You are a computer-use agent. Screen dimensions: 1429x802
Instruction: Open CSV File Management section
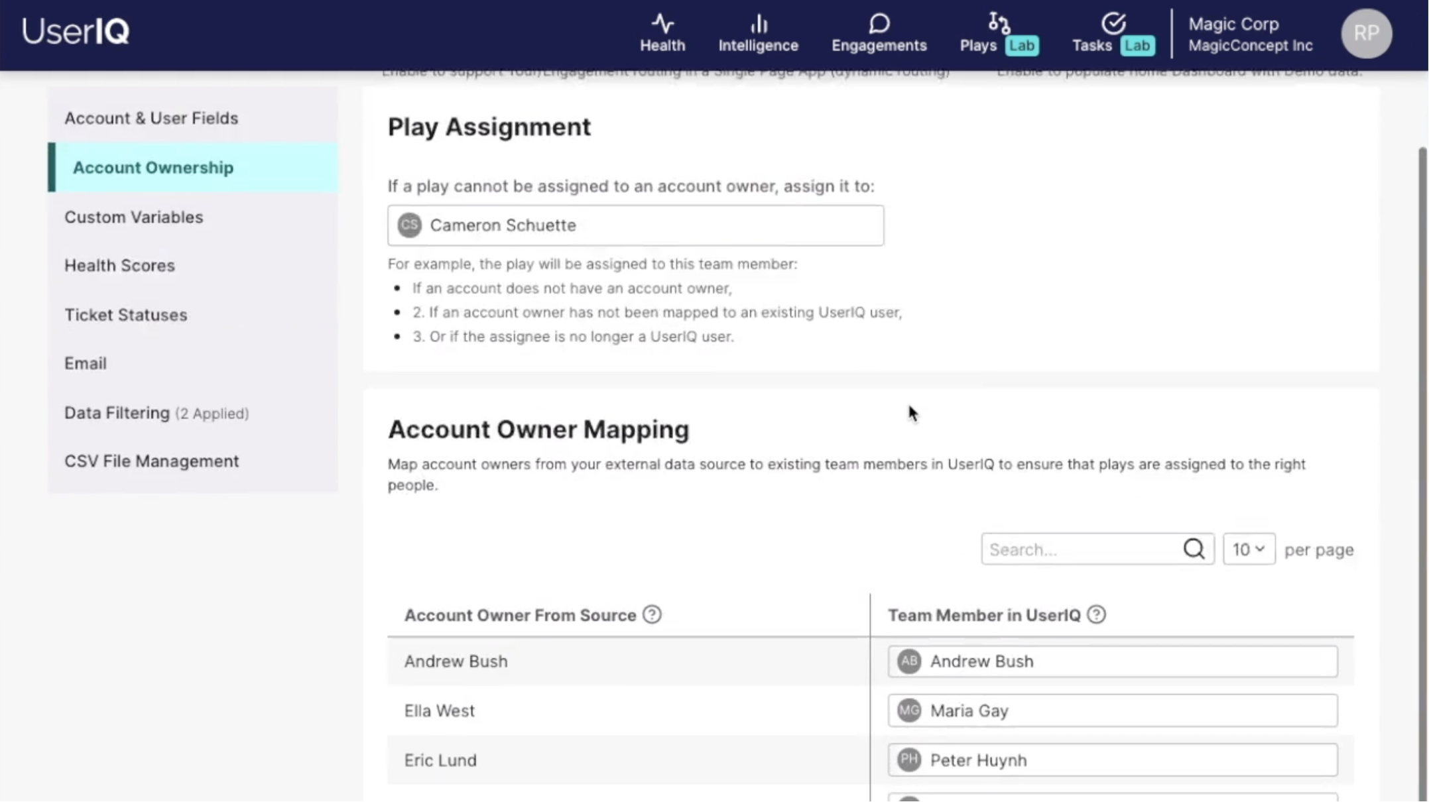pos(151,461)
